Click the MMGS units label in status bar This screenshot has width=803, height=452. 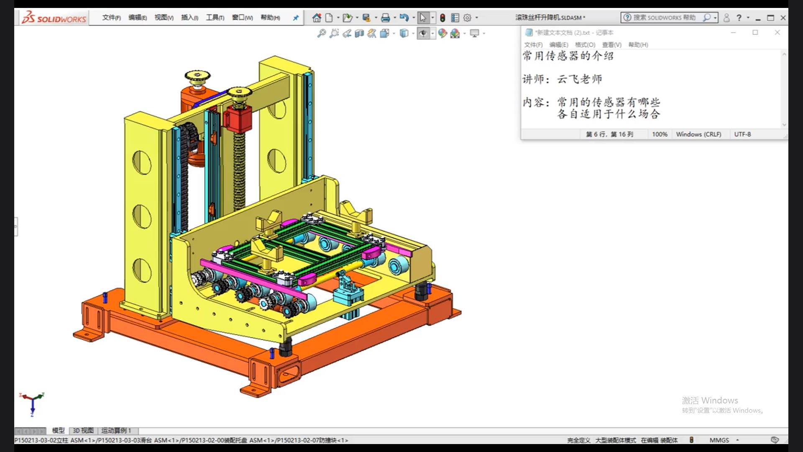(719, 440)
